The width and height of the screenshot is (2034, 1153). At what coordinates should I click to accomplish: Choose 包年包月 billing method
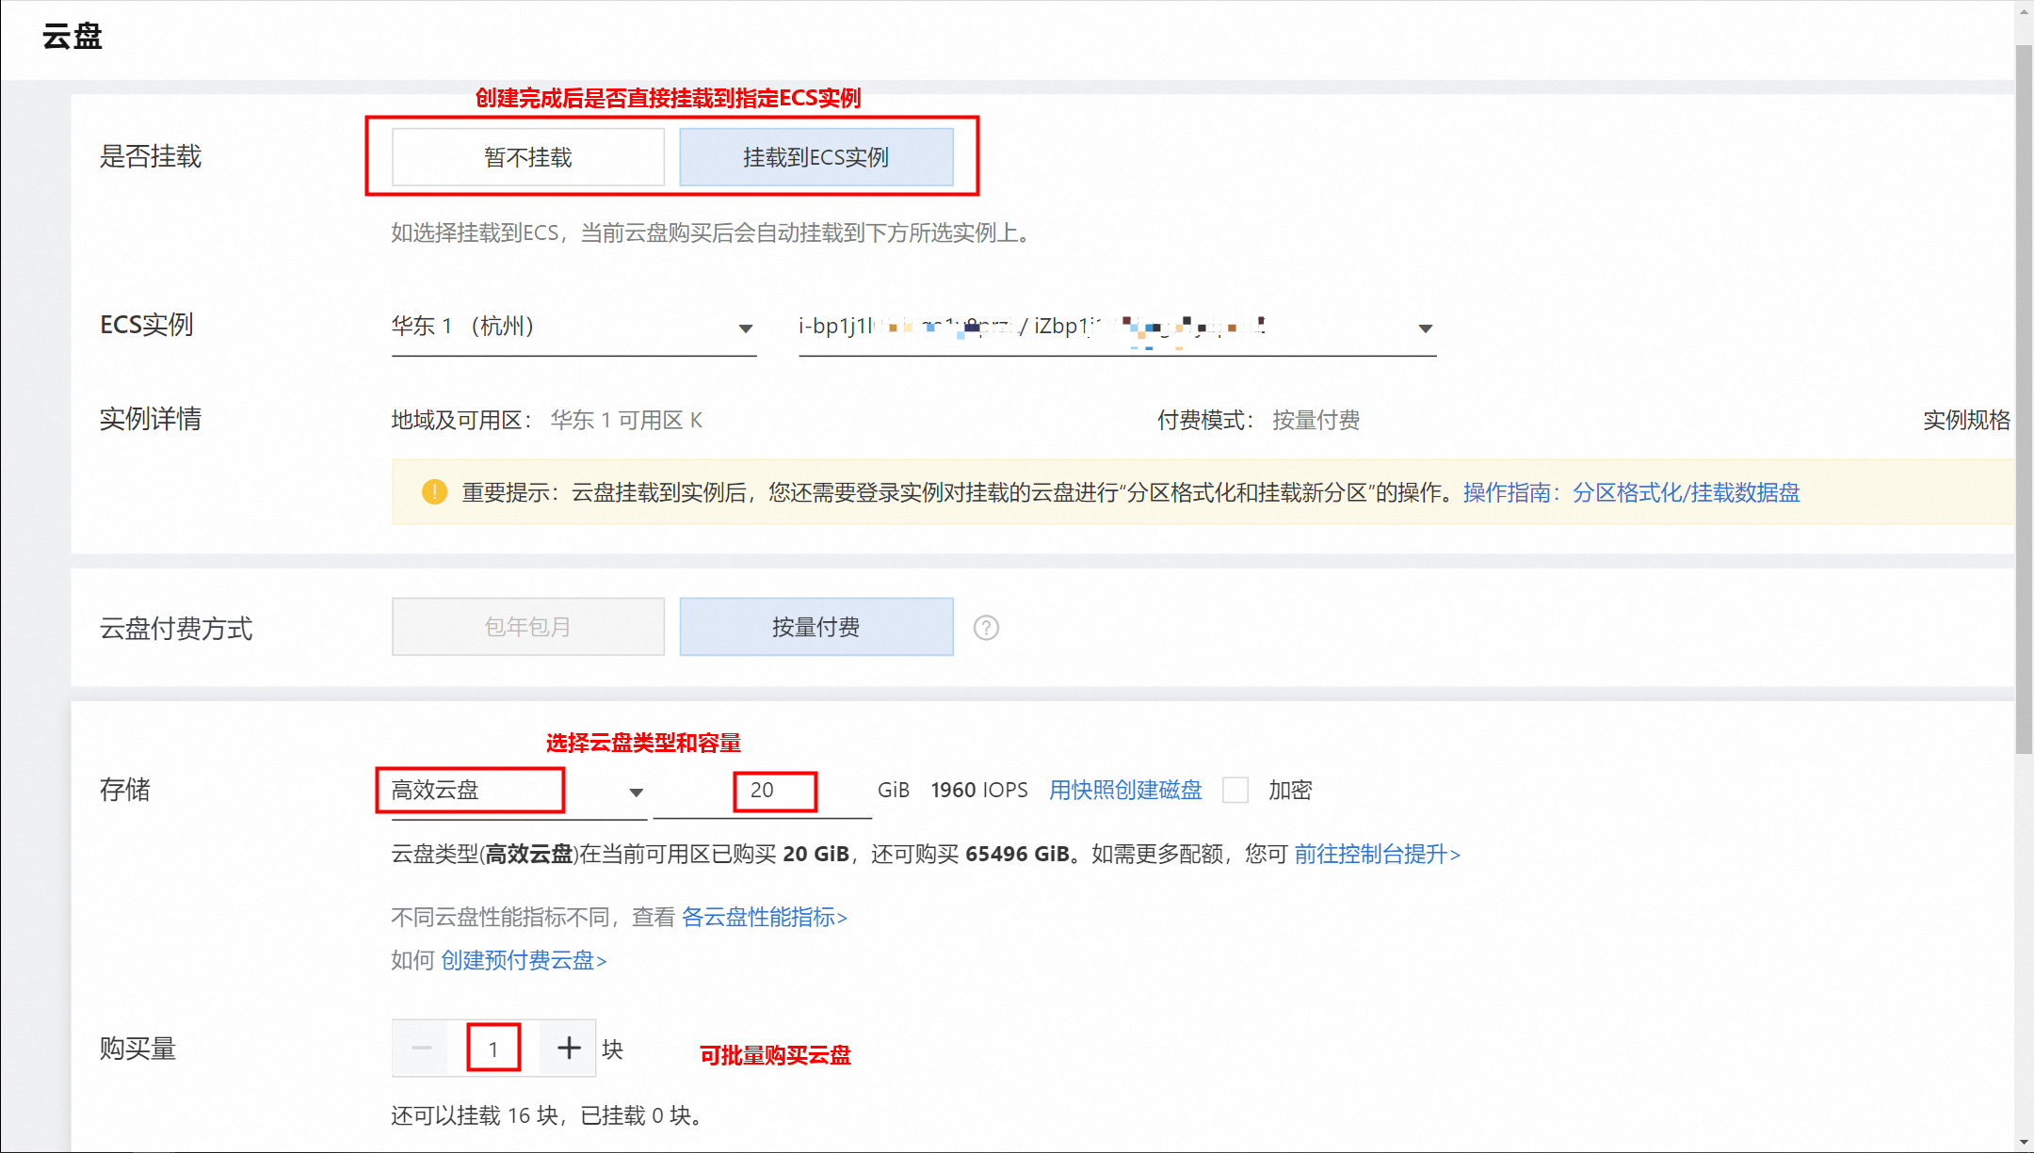click(x=528, y=627)
